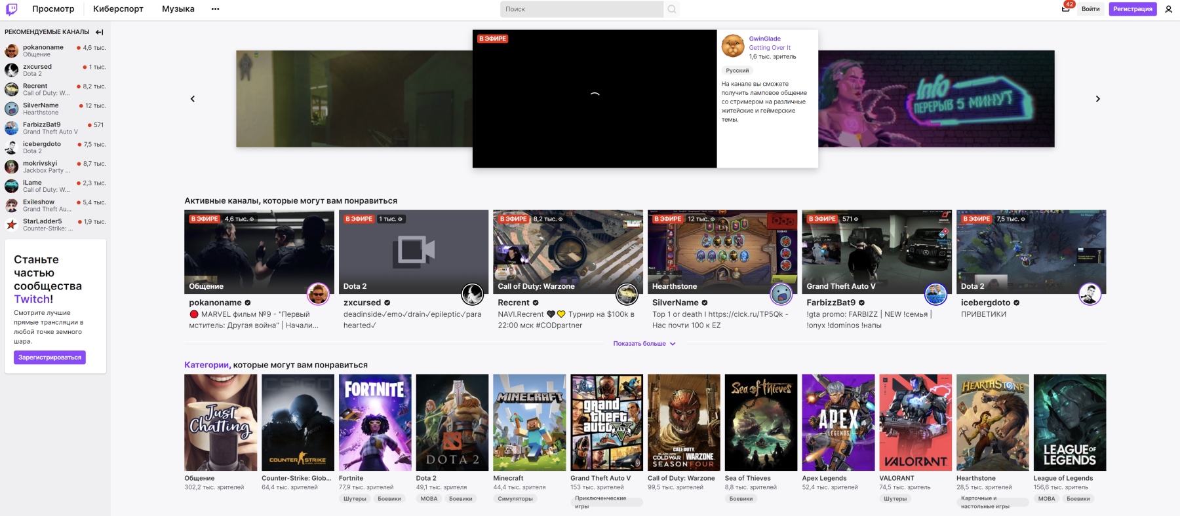This screenshot has height=516, width=1180.
Task: Click the Регистрация button
Action: 1132,9
